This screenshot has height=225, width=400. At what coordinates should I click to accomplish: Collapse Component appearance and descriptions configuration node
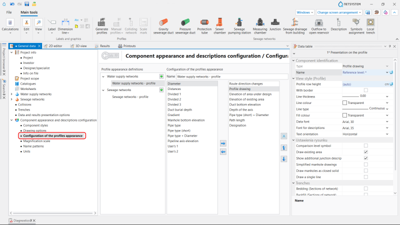click(11, 120)
